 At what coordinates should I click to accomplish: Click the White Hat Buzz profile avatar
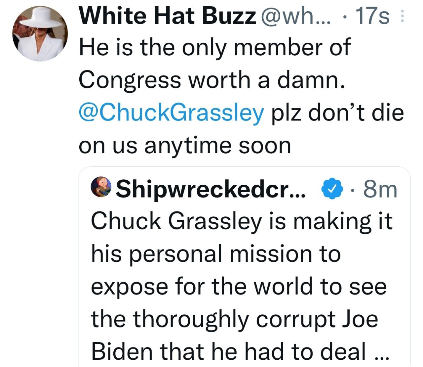pyautogui.click(x=40, y=34)
